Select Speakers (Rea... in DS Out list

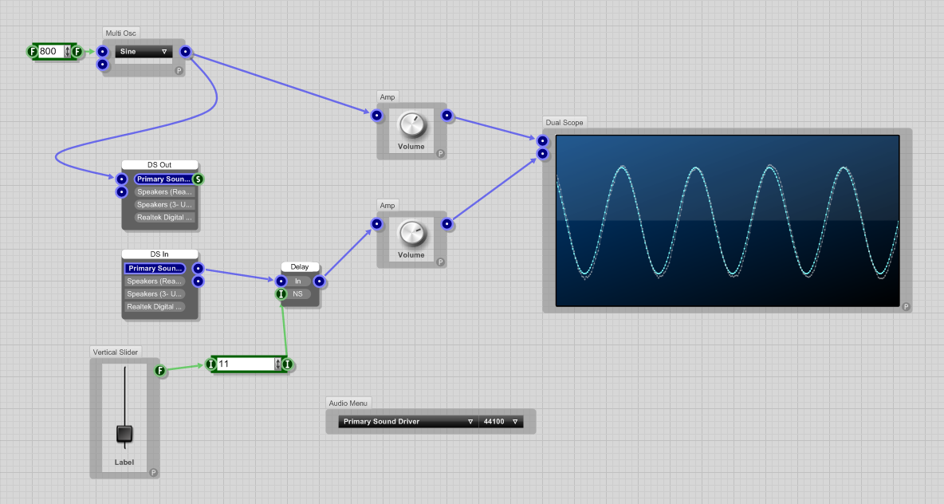pyautogui.click(x=164, y=192)
